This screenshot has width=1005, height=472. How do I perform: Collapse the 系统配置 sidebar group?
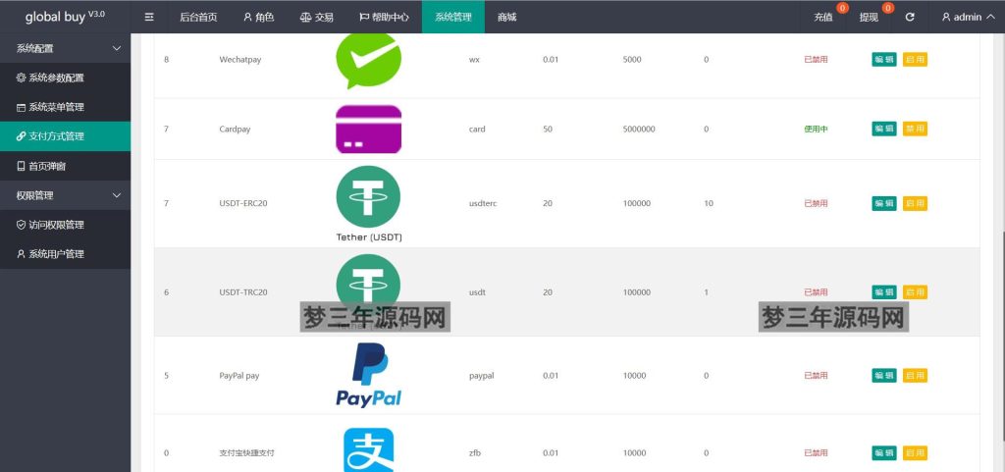[x=66, y=48]
